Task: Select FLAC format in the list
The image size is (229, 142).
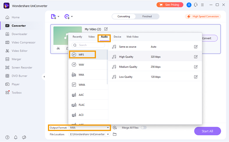Action: coord(88,105)
